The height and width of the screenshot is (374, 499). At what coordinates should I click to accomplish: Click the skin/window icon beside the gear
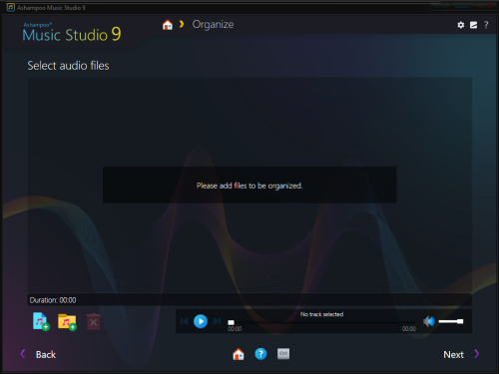click(x=473, y=25)
